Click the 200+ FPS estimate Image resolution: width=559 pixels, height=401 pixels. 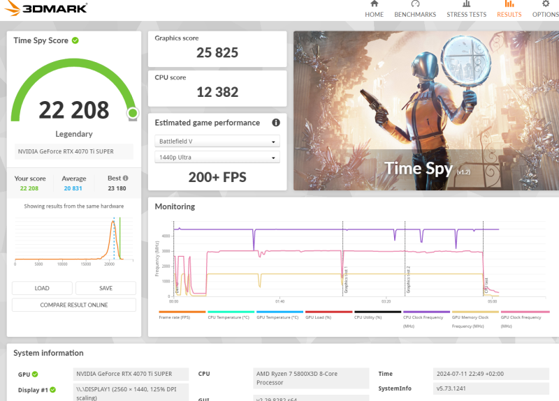[217, 177]
